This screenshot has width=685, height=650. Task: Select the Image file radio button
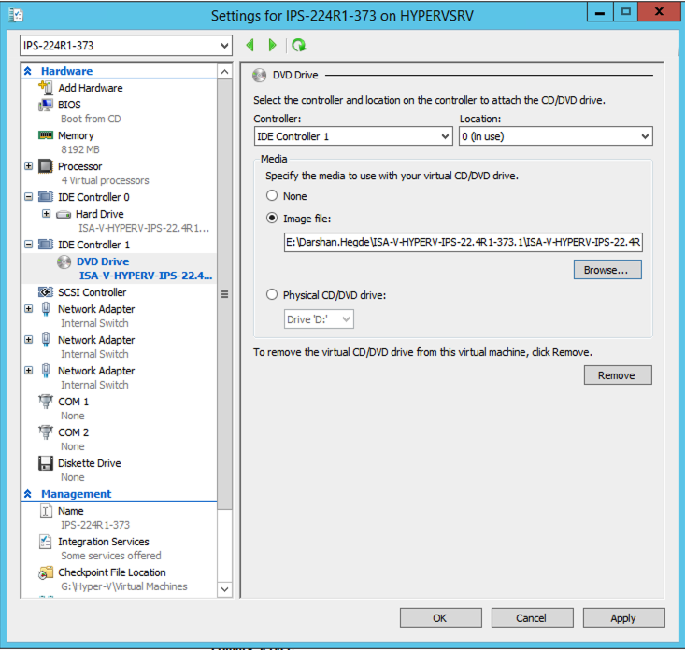[272, 218]
